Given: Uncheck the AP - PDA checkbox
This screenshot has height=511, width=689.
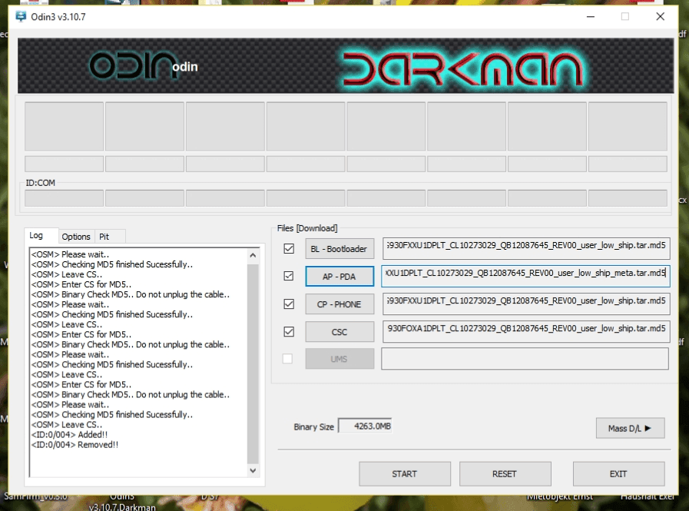Looking at the screenshot, I should pos(289,276).
